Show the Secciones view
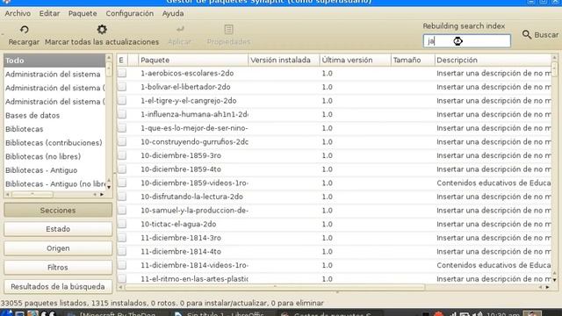The width and height of the screenshot is (562, 316). pos(58,211)
